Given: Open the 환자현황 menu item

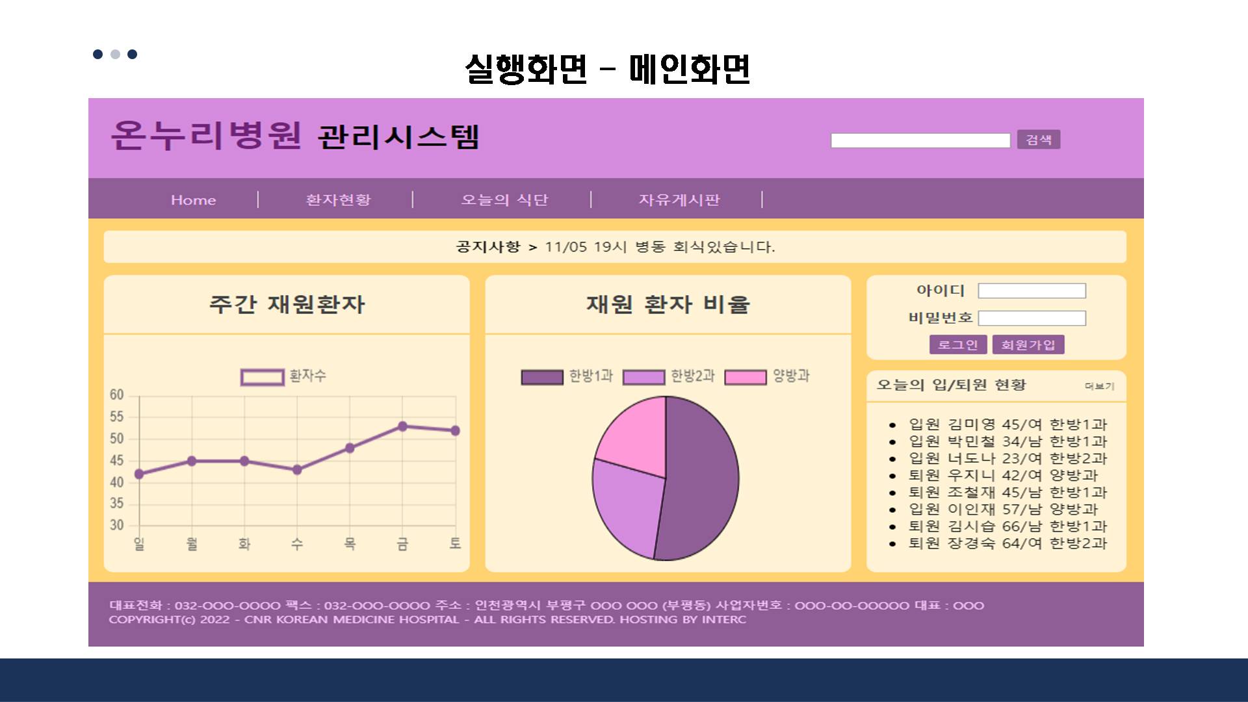Looking at the screenshot, I should tap(338, 200).
